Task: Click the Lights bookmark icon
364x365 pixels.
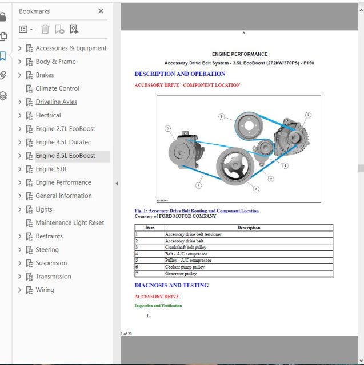Action: pos(29,210)
